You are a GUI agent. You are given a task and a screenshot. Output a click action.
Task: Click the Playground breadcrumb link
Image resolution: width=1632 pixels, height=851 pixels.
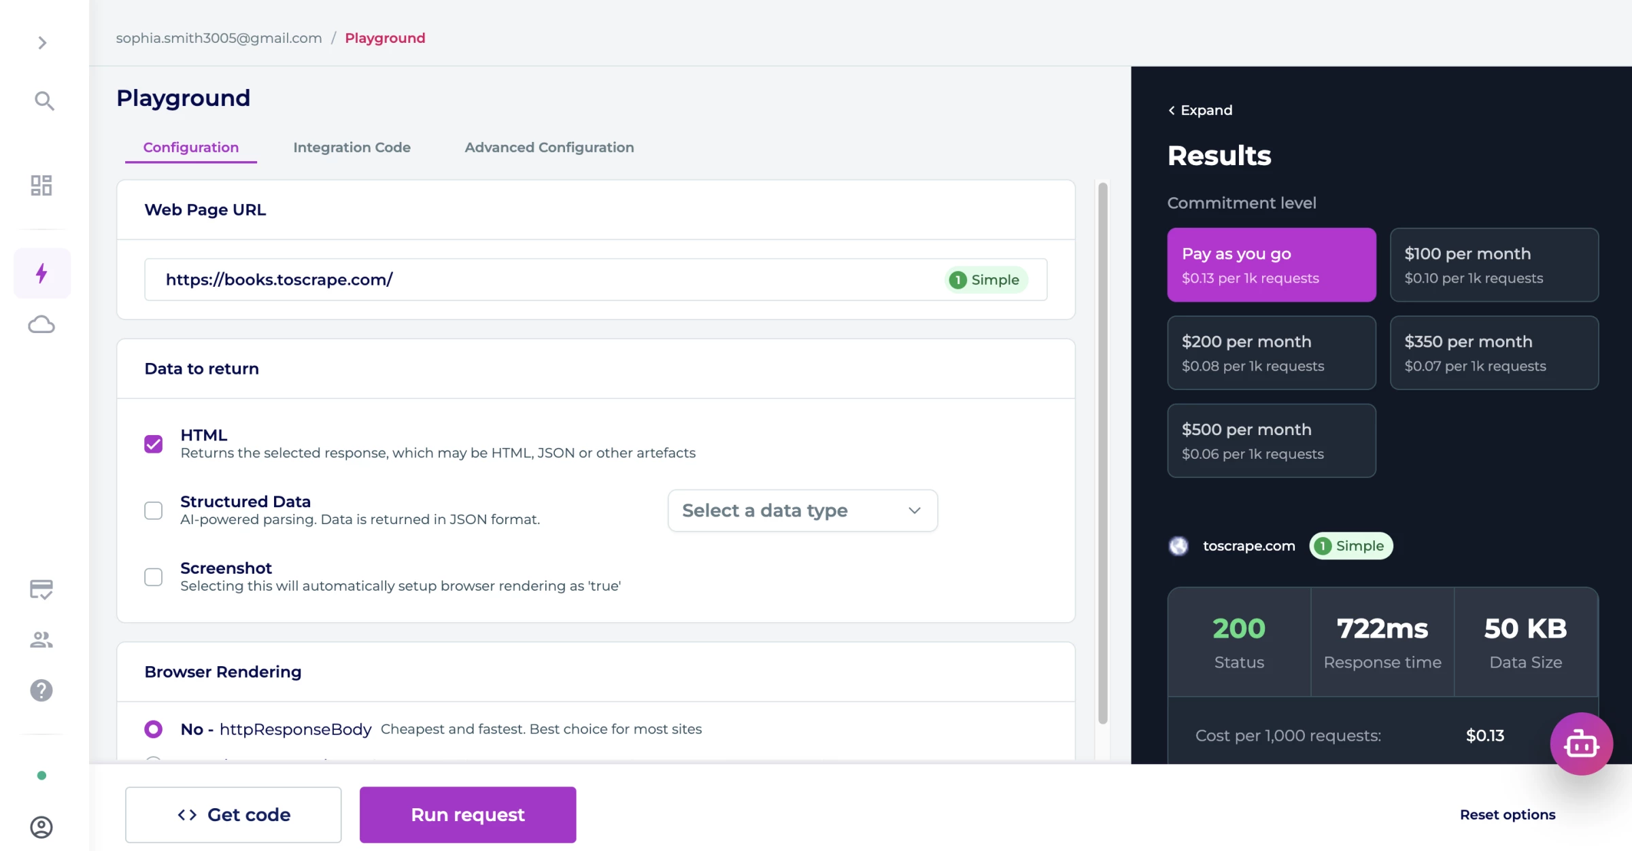coord(385,38)
